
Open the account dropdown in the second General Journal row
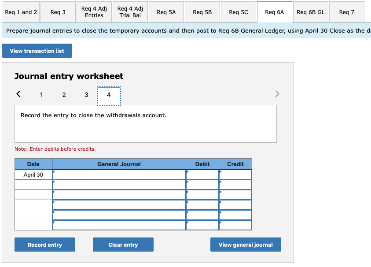(119, 184)
